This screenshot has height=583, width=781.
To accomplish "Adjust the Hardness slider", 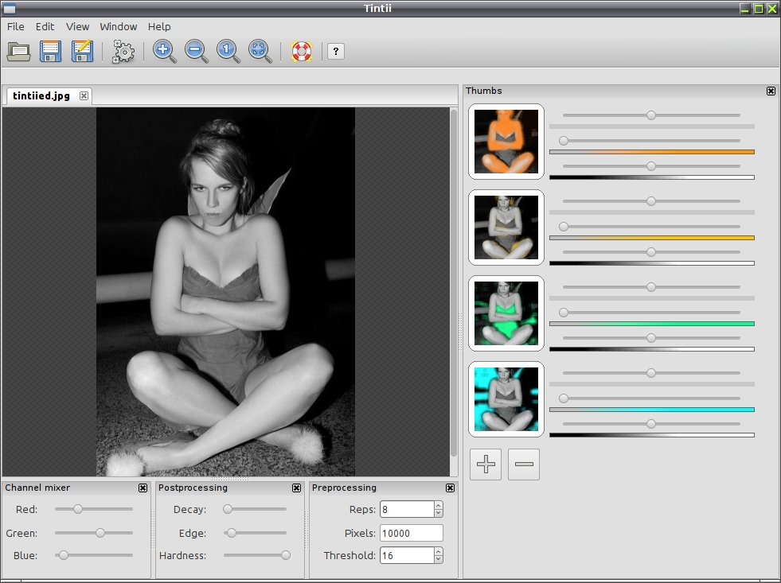I will (257, 555).
